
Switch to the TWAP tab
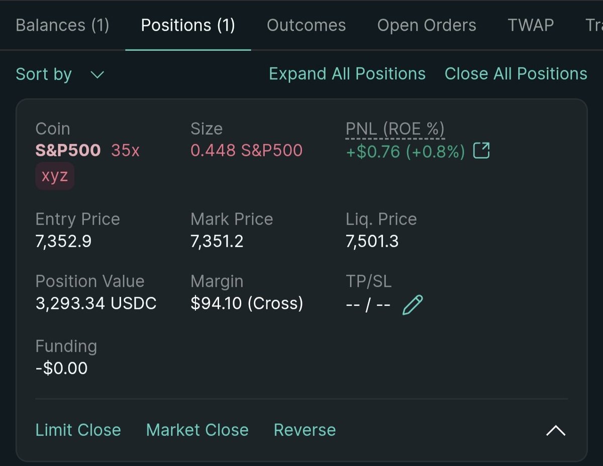pos(531,25)
